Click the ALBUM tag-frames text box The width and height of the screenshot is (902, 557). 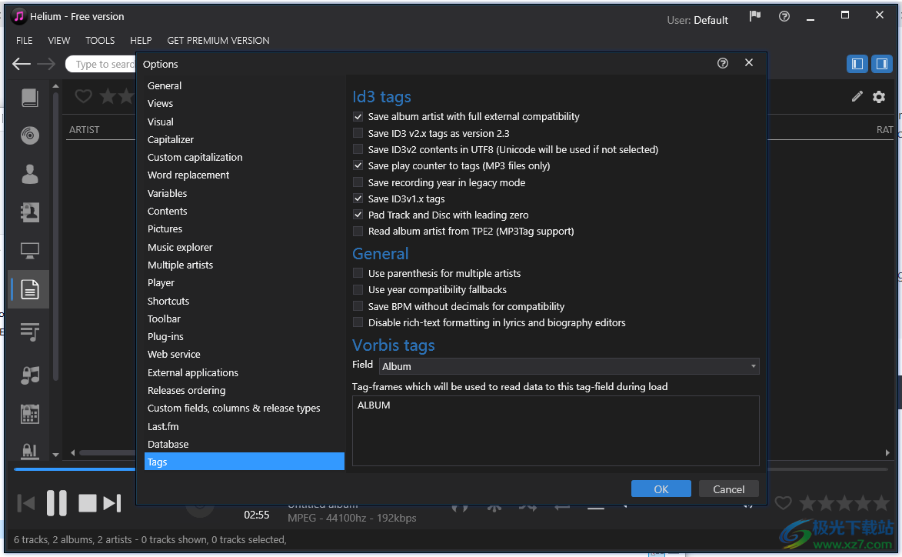click(555, 430)
